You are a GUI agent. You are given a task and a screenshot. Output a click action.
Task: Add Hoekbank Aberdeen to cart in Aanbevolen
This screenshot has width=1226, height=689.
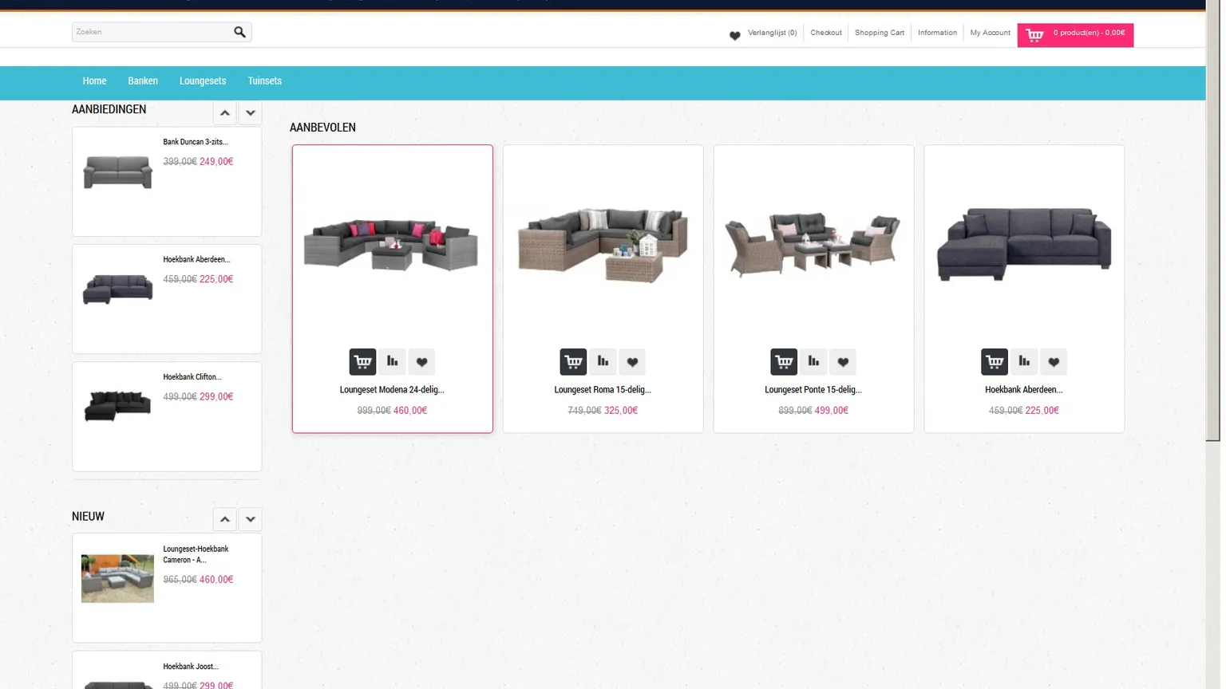[994, 362]
